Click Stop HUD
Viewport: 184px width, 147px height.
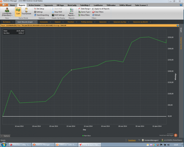pyautogui.click(x=58, y=12)
